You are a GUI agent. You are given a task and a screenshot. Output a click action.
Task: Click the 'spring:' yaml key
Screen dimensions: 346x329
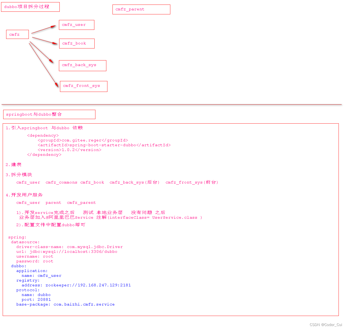[17, 237]
